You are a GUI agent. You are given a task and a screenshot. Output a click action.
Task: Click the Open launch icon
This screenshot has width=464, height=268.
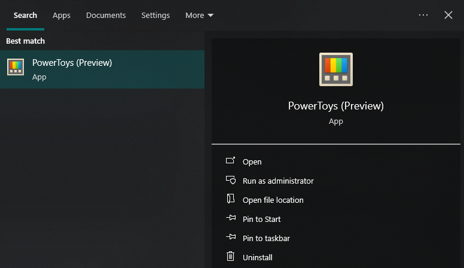[230, 160]
